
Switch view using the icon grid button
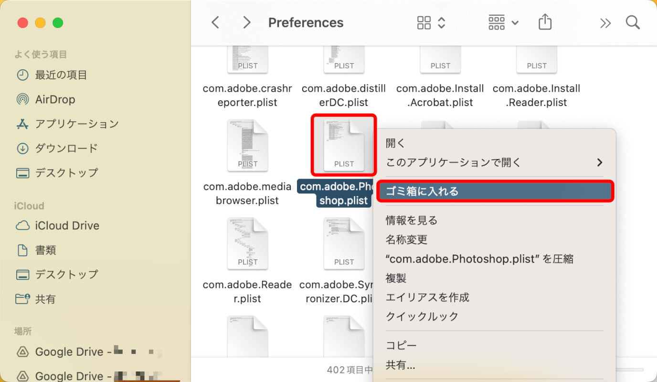pos(424,22)
